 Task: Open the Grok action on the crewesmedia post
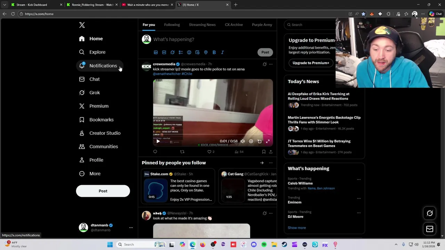pos(265,64)
